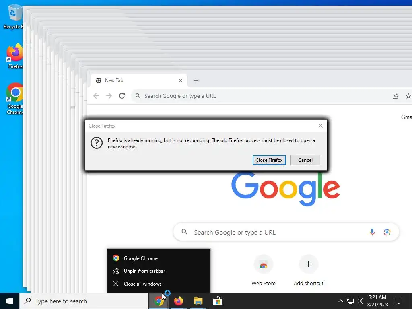Reload the Chrome page

pyautogui.click(x=122, y=96)
